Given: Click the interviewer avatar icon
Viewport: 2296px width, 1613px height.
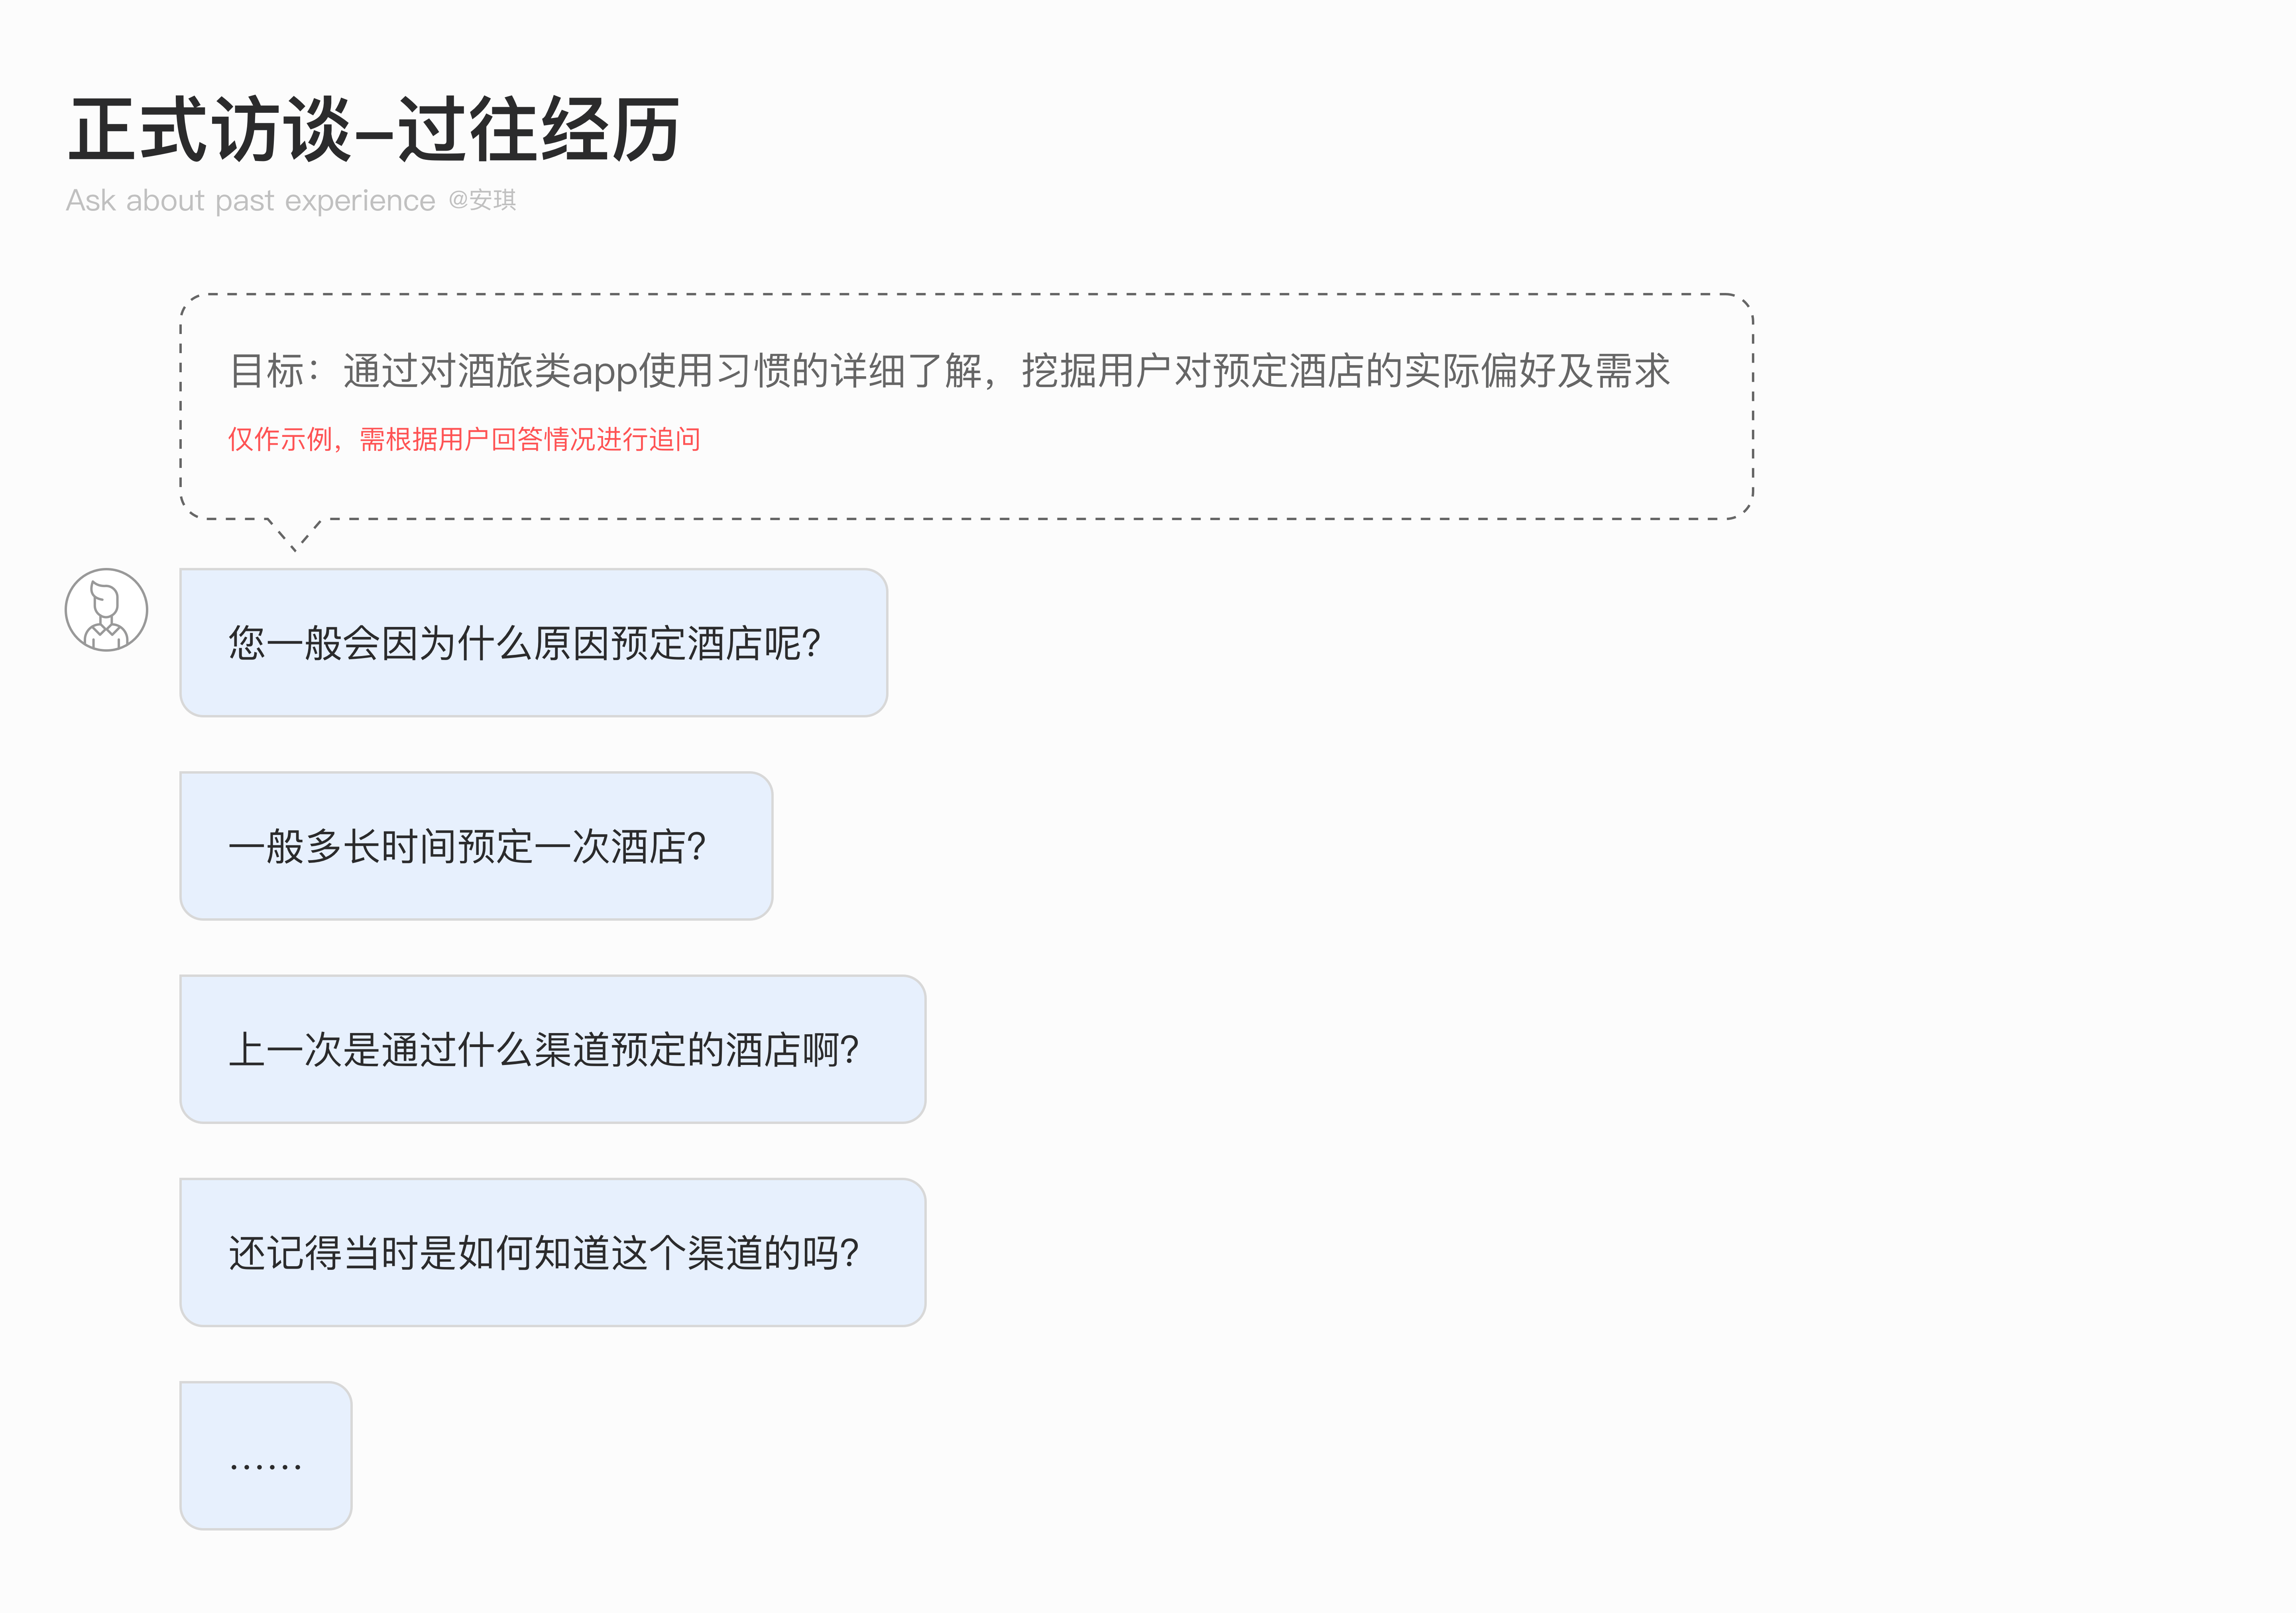Looking at the screenshot, I should (106, 610).
